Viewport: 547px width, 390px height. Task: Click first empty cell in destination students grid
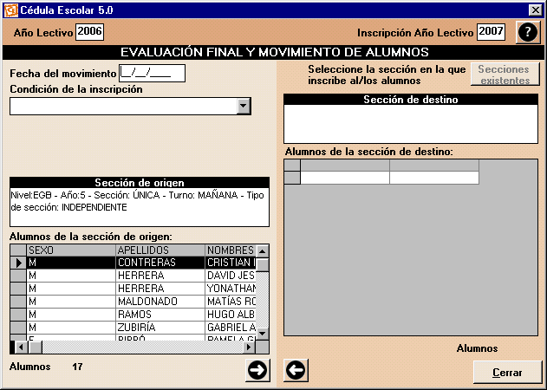coord(345,178)
